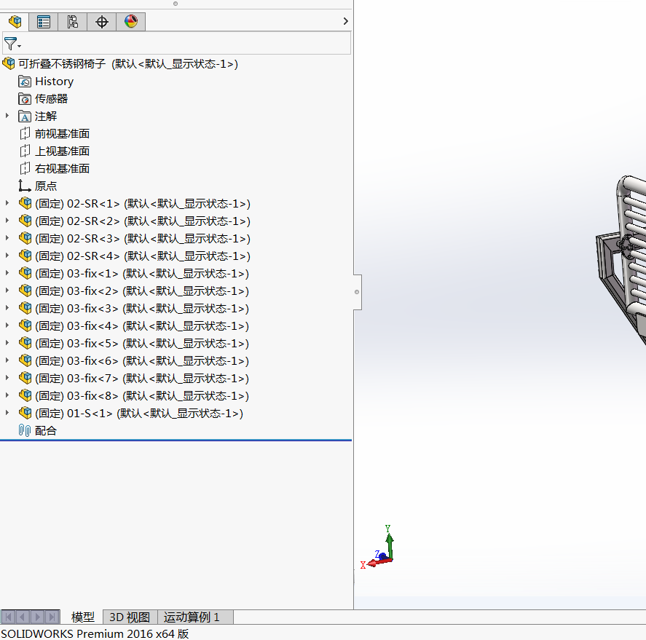Open the DisplayManager tab
Viewport: 646px width, 640px height.
[131, 21]
